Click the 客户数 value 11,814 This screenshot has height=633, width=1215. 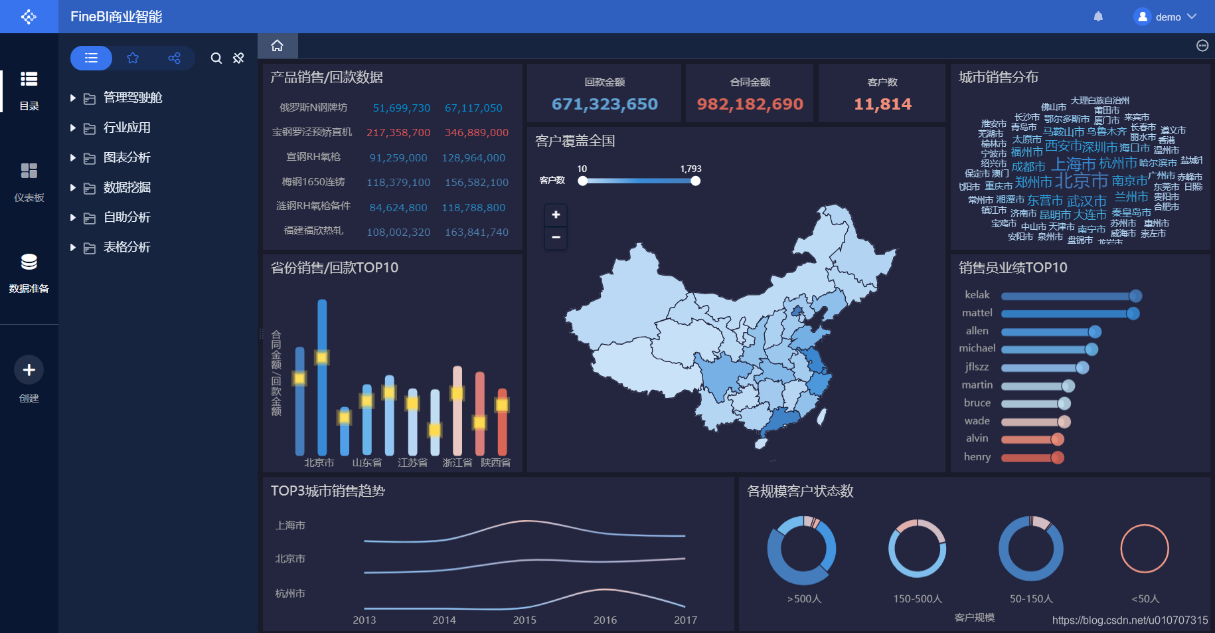[882, 104]
